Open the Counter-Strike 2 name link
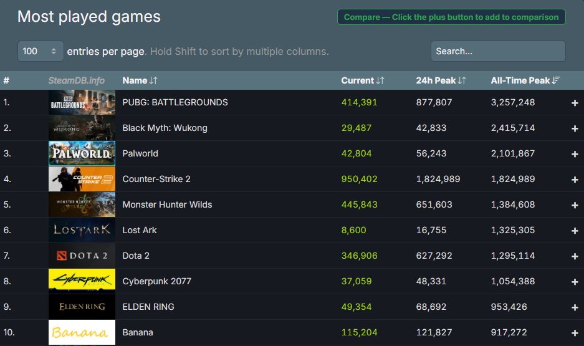 [156, 179]
